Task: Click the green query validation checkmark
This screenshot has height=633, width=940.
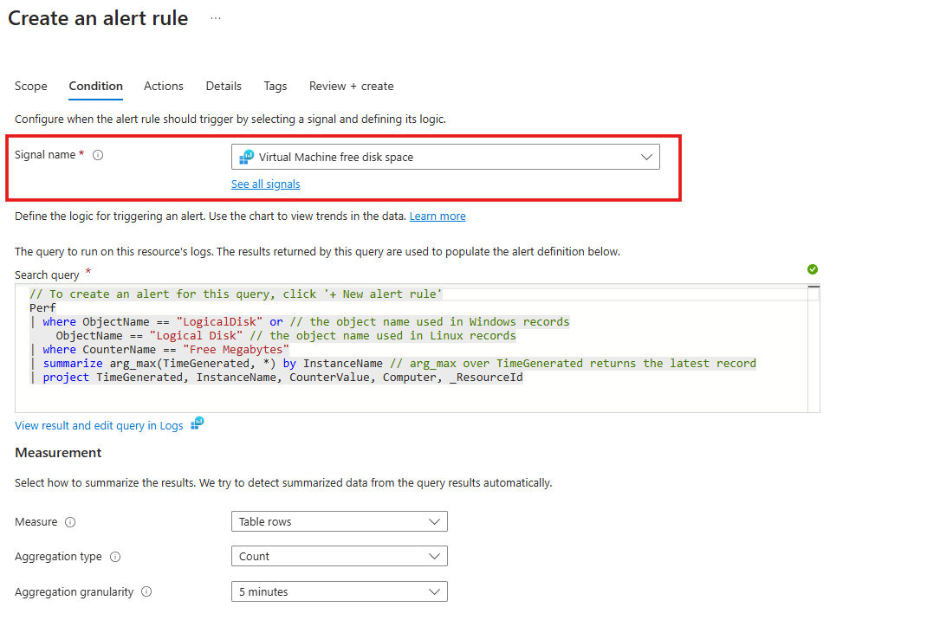Action: pyautogui.click(x=813, y=269)
